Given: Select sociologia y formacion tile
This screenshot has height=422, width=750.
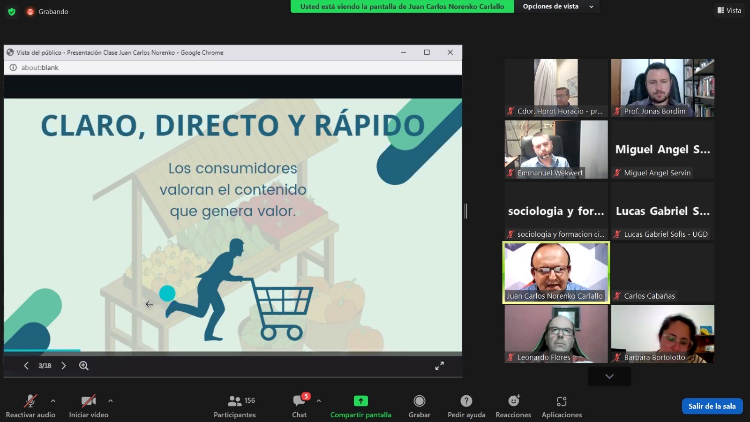Looking at the screenshot, I should 556,211.
